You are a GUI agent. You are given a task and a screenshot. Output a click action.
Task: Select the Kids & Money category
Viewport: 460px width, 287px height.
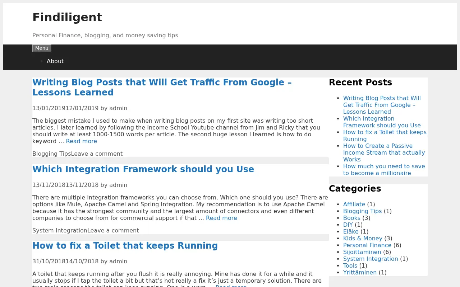(x=363, y=238)
